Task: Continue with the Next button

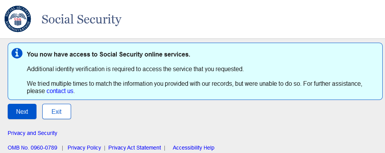Action: 22,111
